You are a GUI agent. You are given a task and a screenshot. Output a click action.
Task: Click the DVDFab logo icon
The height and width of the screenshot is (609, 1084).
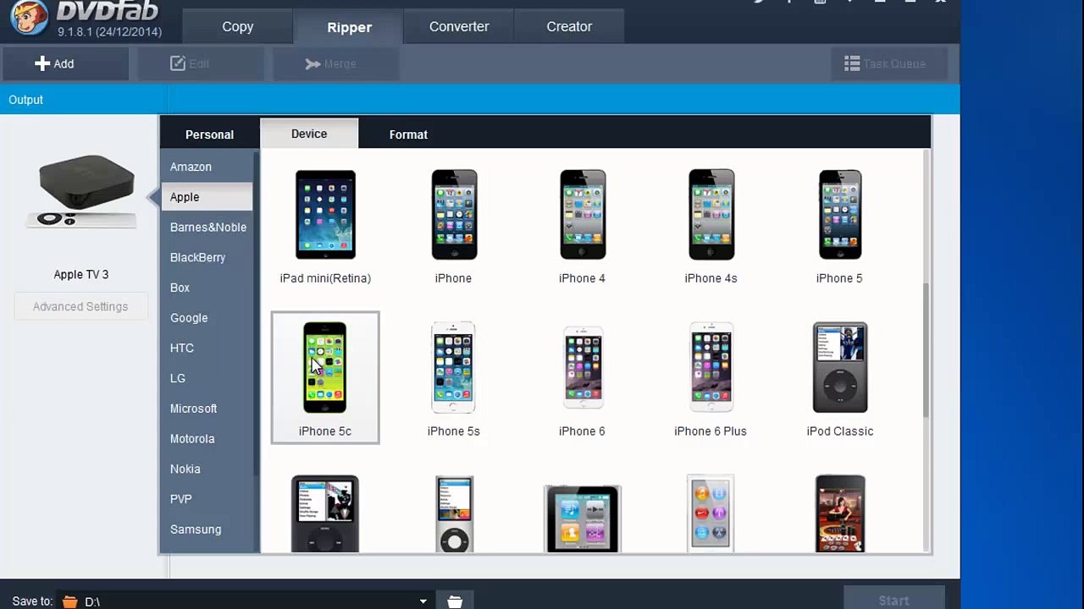(x=29, y=19)
